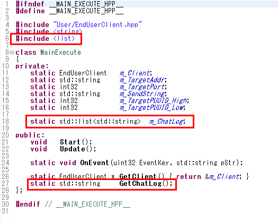The width and height of the screenshot is (278, 222).
Task: Click the #endif directive line
Action: (73, 204)
